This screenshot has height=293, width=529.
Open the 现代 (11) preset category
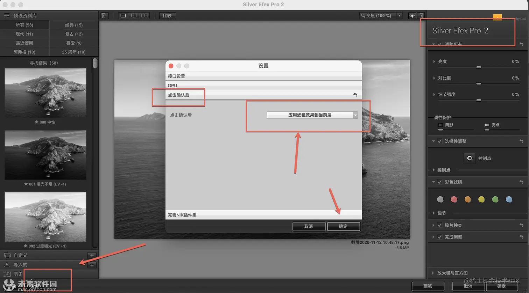tap(24, 34)
